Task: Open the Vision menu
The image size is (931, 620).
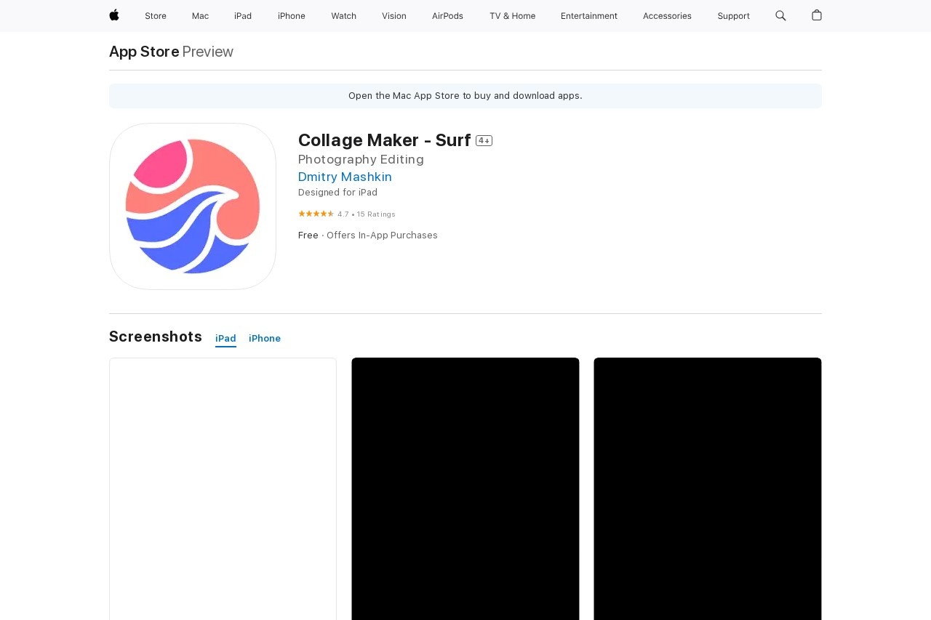Action: [394, 16]
